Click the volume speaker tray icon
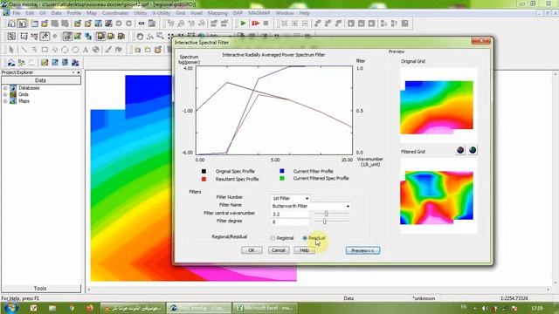The width and height of the screenshot is (559, 314). pos(485,308)
